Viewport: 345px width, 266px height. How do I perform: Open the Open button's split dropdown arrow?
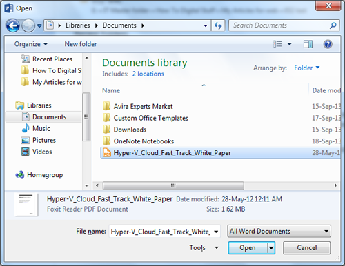tap(272, 248)
